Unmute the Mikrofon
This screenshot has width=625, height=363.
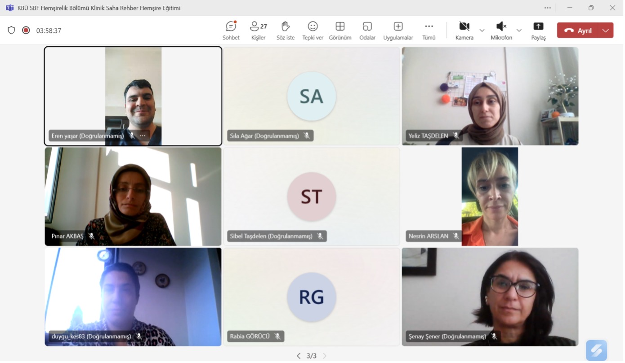[501, 31]
